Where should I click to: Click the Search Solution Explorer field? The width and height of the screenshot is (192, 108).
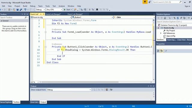pos(174,22)
